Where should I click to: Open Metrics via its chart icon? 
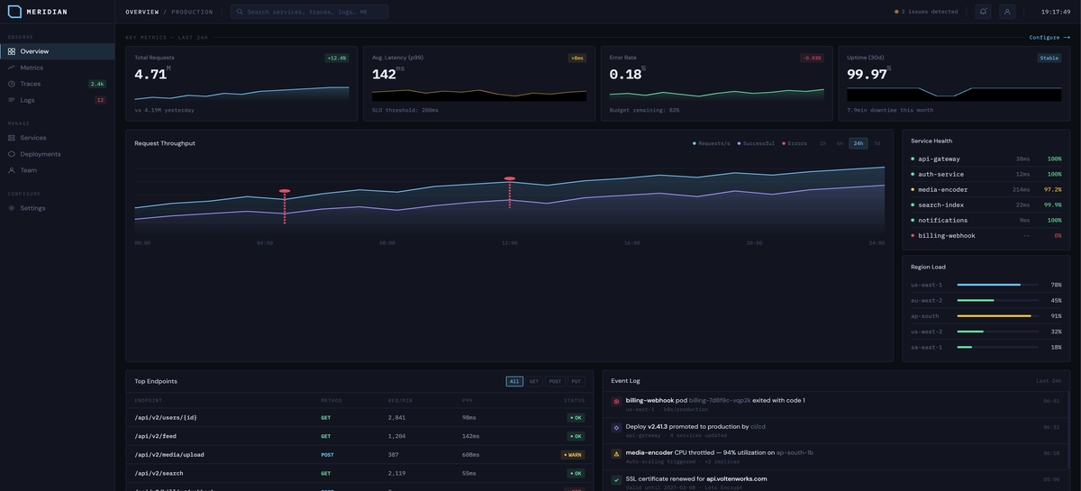point(12,68)
